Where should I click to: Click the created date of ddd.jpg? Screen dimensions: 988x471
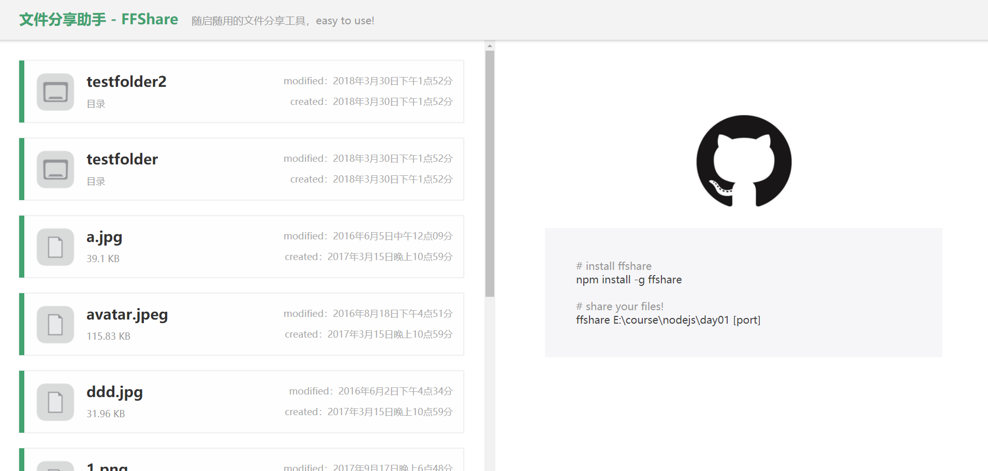368,412
